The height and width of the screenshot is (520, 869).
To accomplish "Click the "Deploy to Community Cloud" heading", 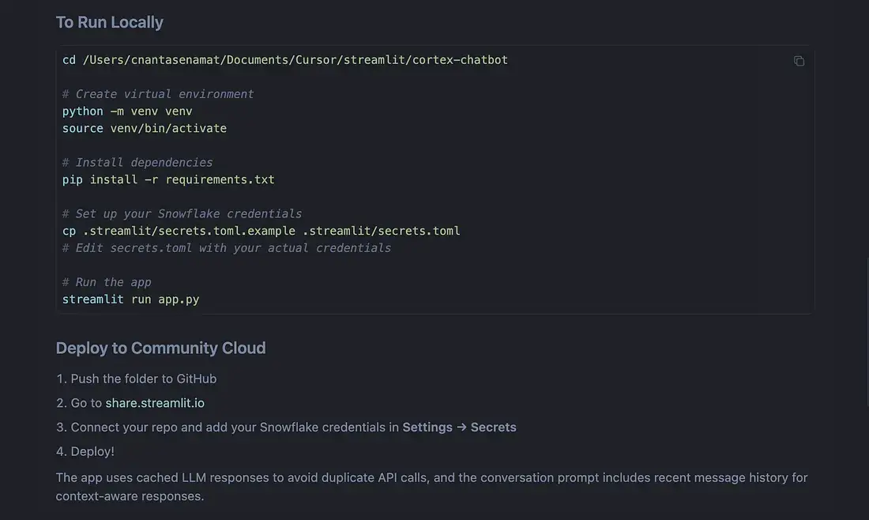I will (x=160, y=348).
